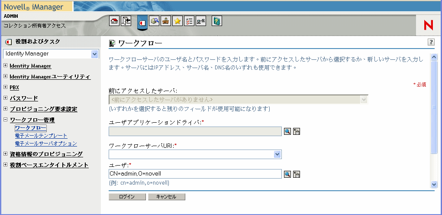Screen dimensions: 442x215
Task: Click the ユーザ text field containing CN=admin,O=novell
Action: click(195, 174)
